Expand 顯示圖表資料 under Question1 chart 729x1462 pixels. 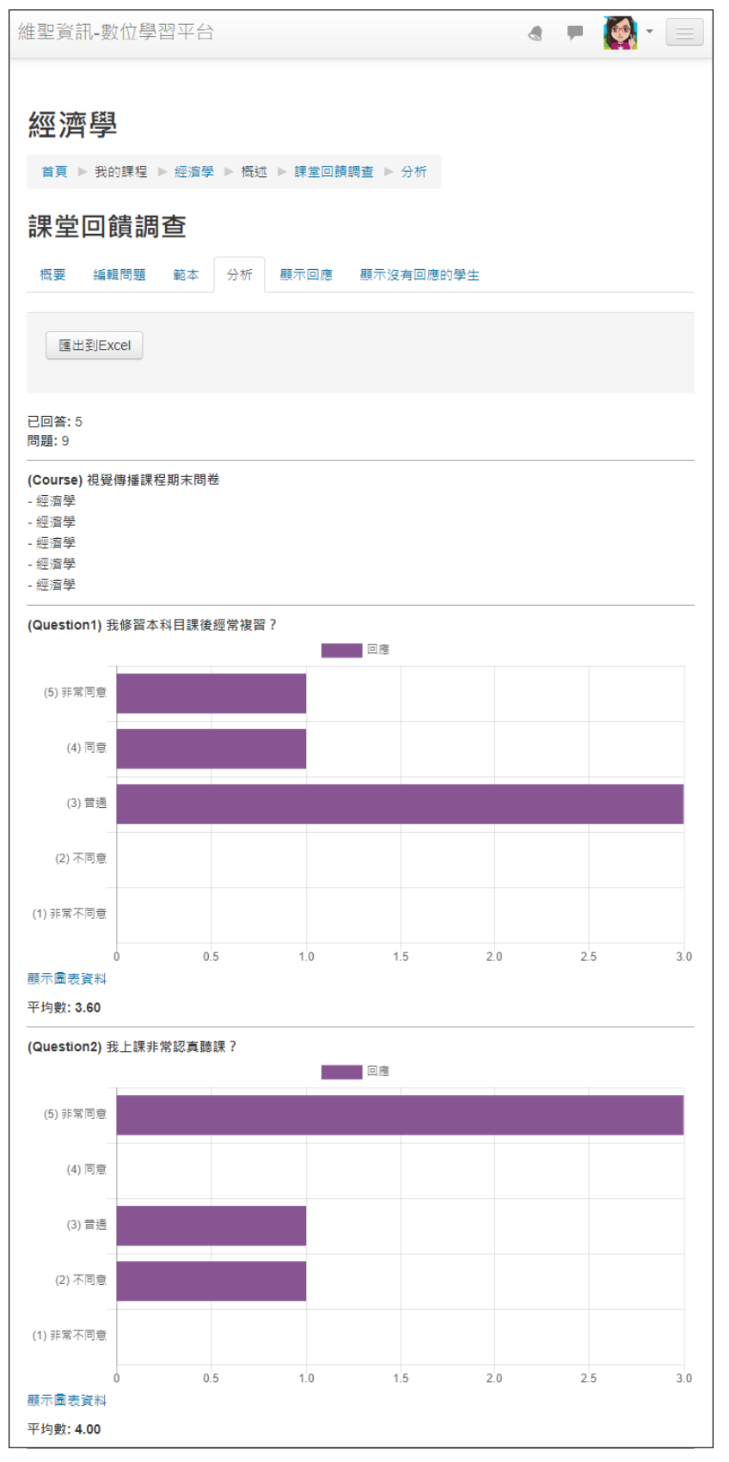(x=67, y=979)
